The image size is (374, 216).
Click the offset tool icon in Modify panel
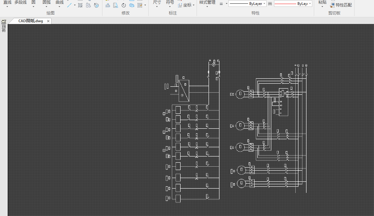pyautogui.click(x=107, y=5)
